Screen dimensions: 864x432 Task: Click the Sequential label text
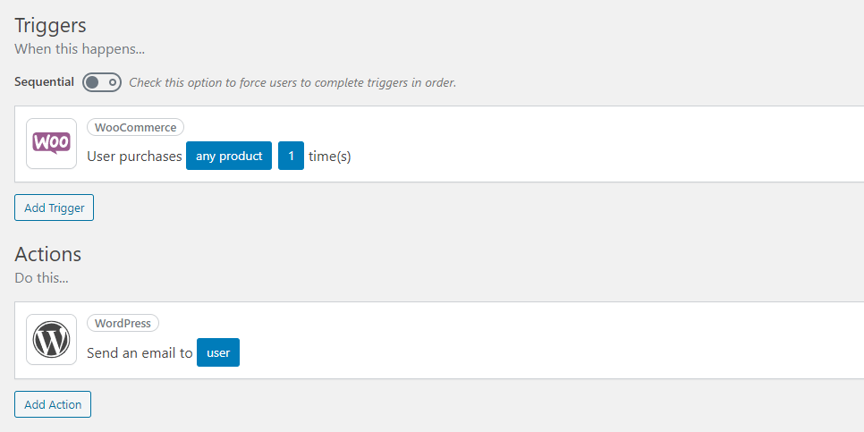click(44, 82)
